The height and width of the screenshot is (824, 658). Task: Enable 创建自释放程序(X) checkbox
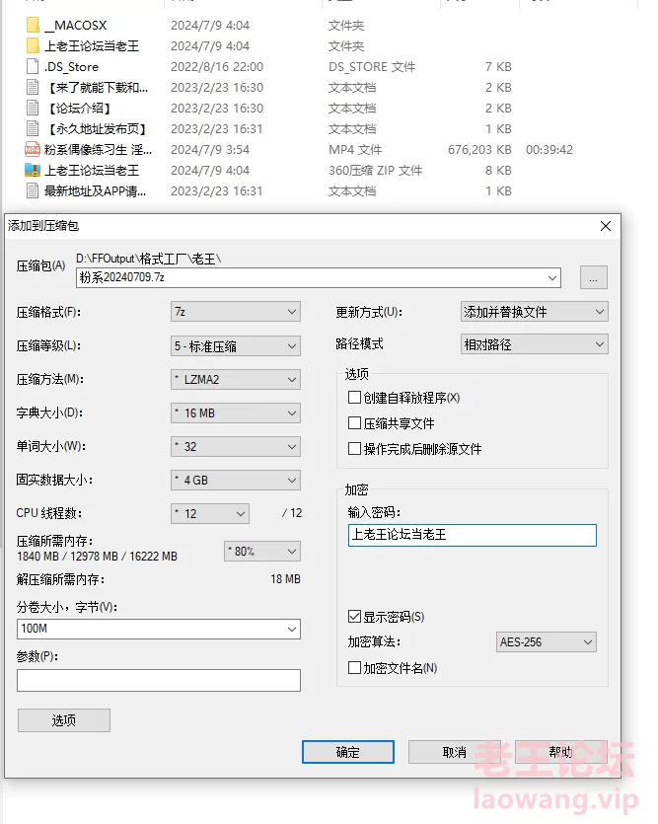pyautogui.click(x=354, y=398)
